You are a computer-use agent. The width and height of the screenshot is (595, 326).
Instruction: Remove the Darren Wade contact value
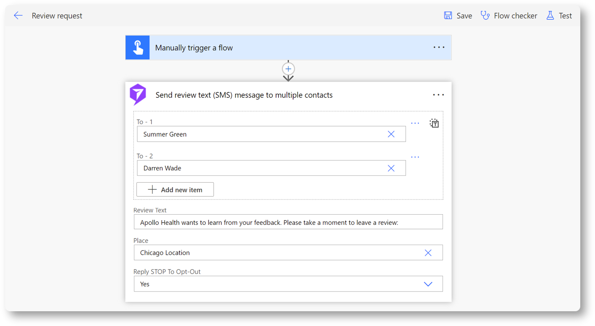[391, 168]
